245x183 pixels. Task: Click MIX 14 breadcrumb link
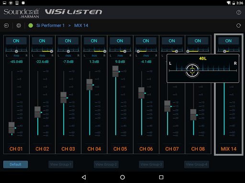[81, 25]
